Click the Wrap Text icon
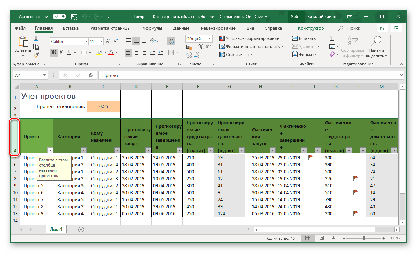This screenshot has height=253, width=417. pyautogui.click(x=171, y=41)
